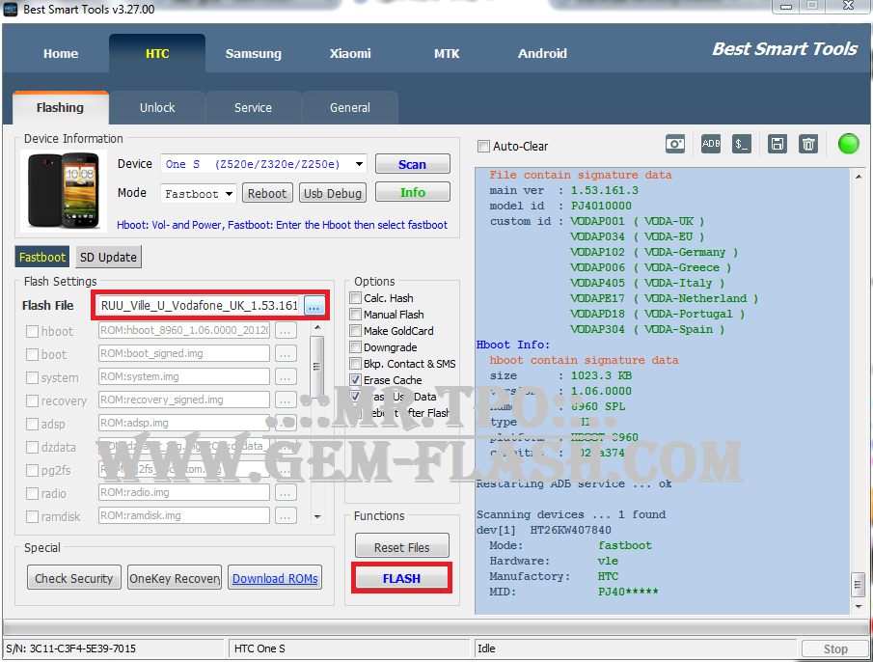Screen dimensions: 873x662
Task: Select the Fastboot flash mode tab
Action: [x=42, y=258]
